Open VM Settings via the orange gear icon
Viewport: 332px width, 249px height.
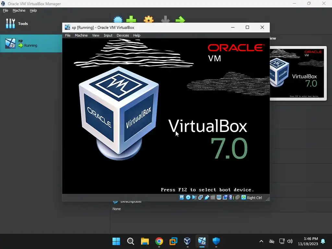pyautogui.click(x=148, y=19)
